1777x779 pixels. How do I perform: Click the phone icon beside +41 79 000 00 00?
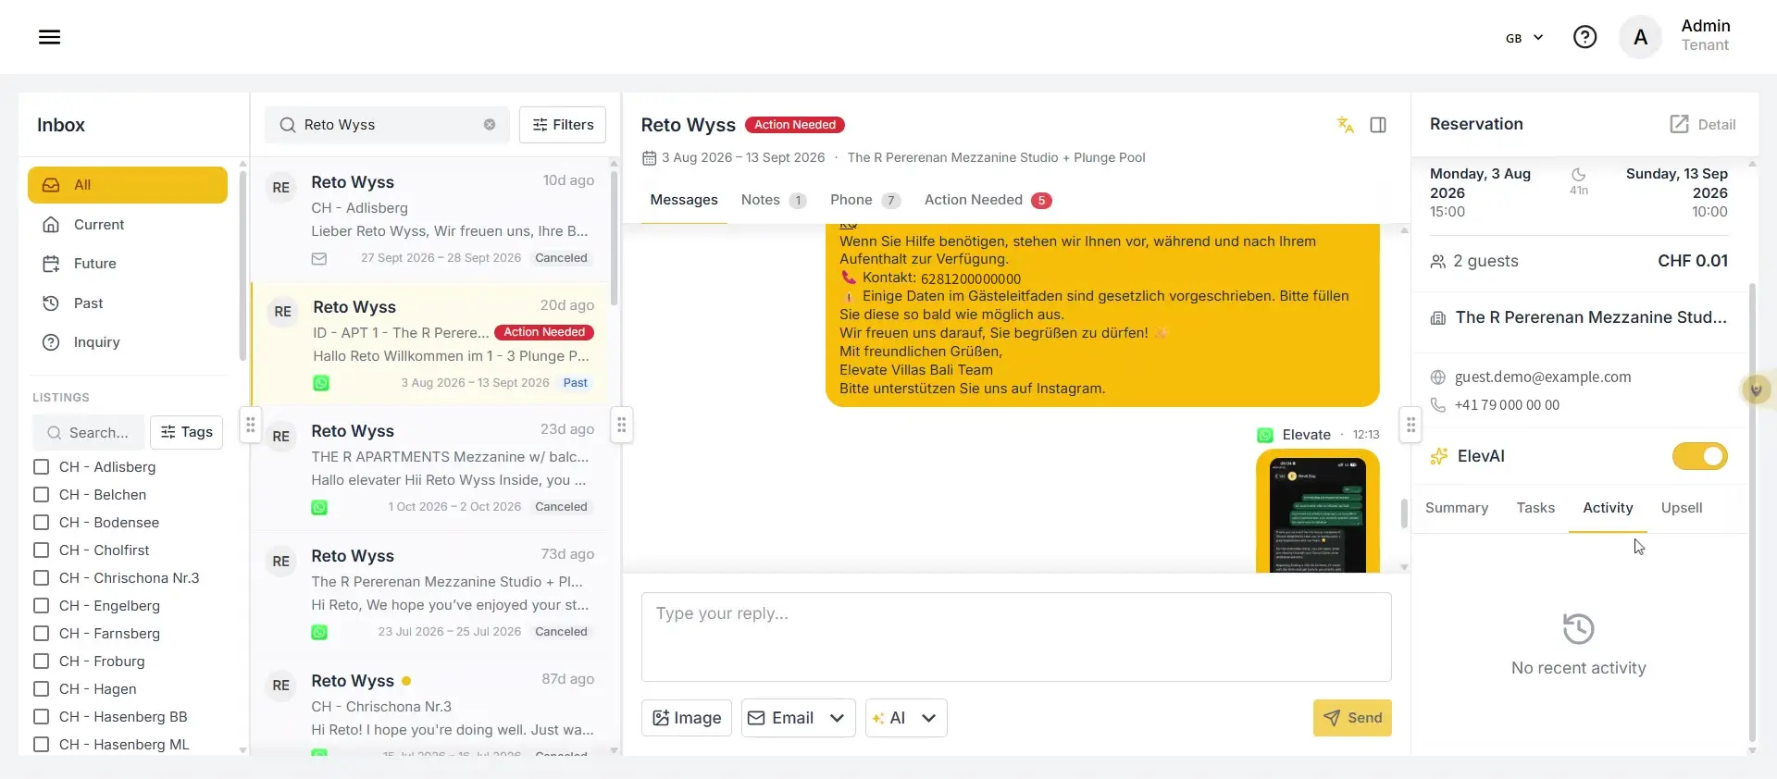coord(1437,405)
